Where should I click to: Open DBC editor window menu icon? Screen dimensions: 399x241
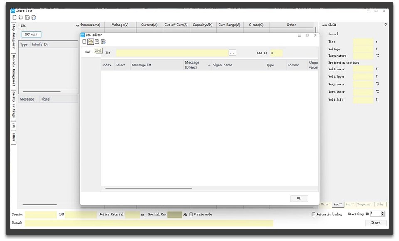[300, 35]
